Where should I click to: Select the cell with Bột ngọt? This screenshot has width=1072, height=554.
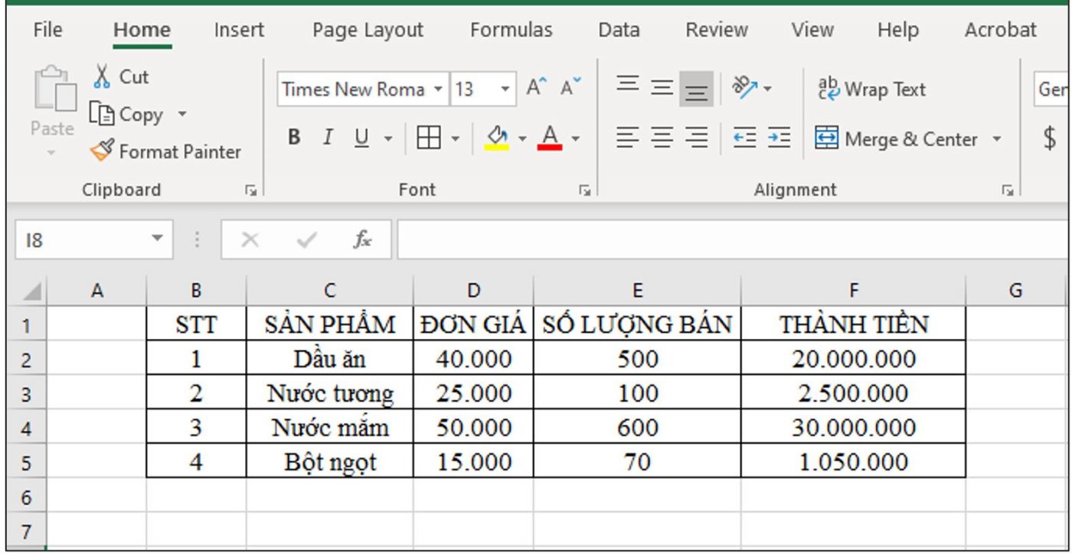point(330,461)
